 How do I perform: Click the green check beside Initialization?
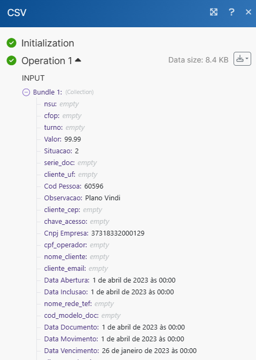(11, 43)
